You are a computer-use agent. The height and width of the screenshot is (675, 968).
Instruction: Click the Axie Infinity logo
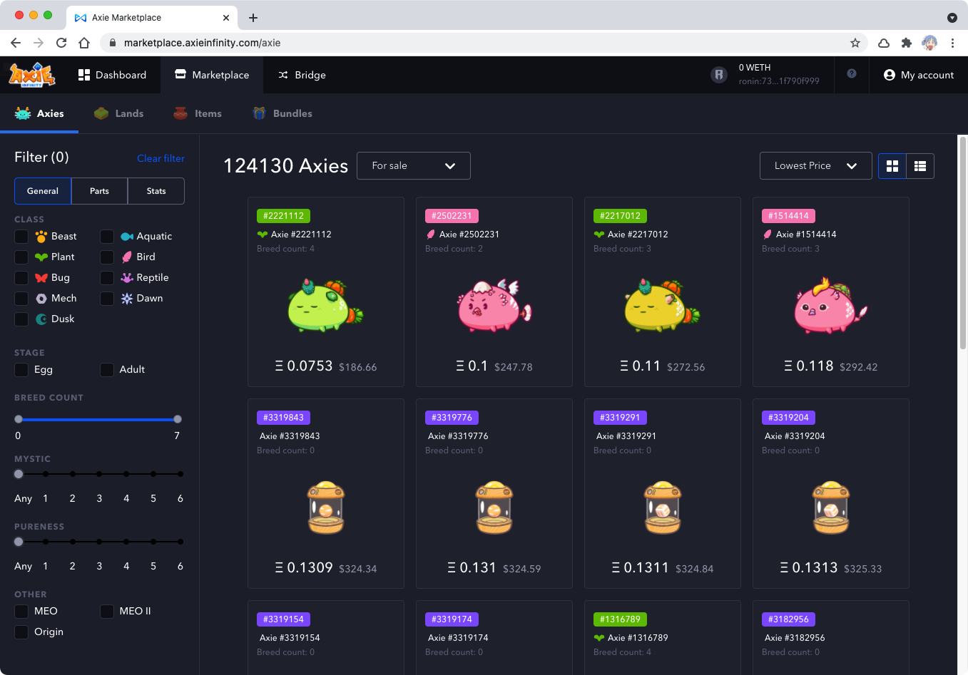coord(31,75)
